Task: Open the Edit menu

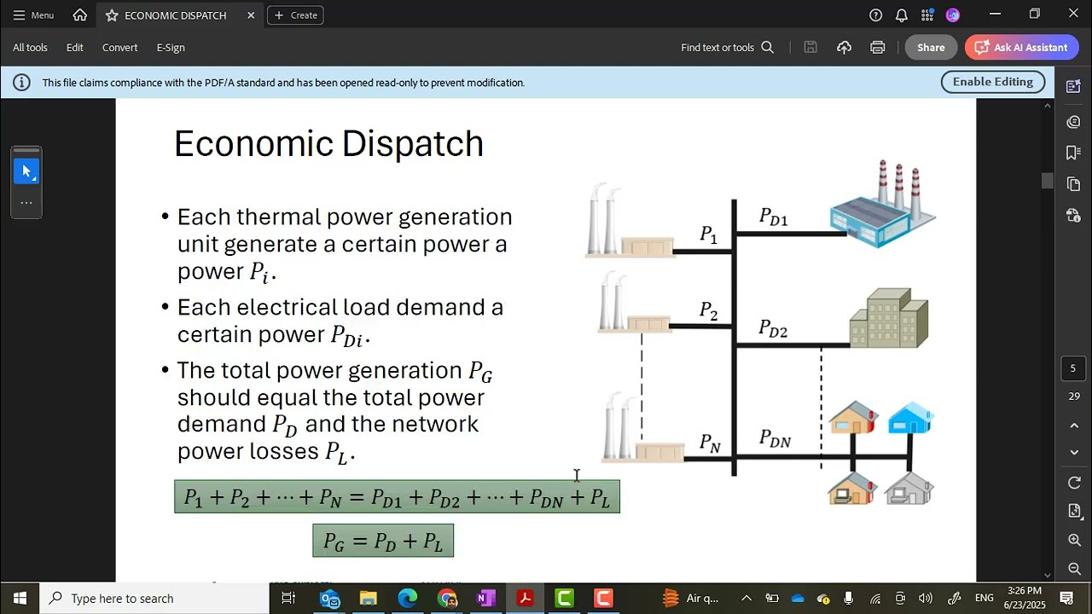Action: (75, 48)
